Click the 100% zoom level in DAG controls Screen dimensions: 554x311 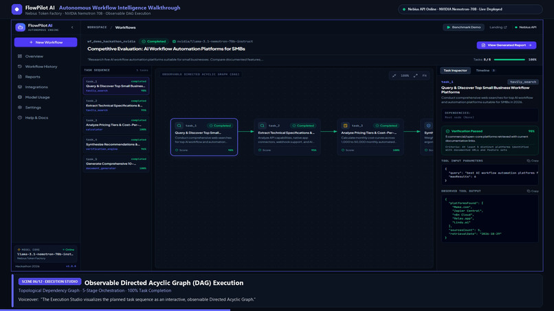tap(405, 76)
